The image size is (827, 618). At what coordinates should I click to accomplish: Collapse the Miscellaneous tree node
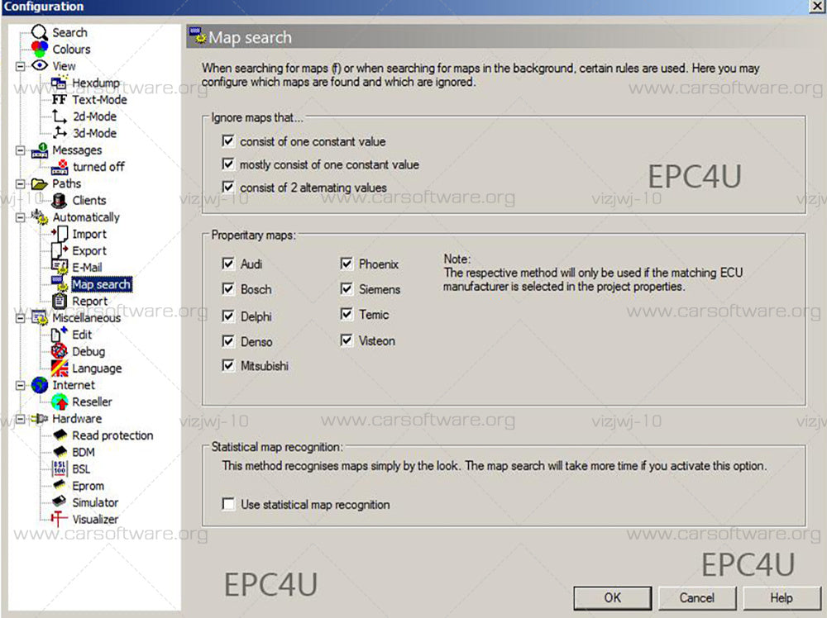20,318
